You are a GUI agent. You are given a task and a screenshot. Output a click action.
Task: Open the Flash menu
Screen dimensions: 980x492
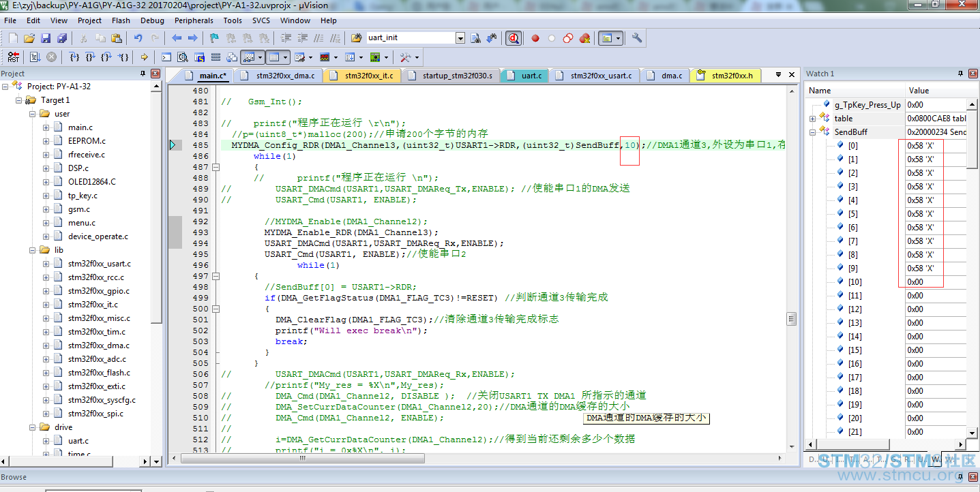point(121,20)
